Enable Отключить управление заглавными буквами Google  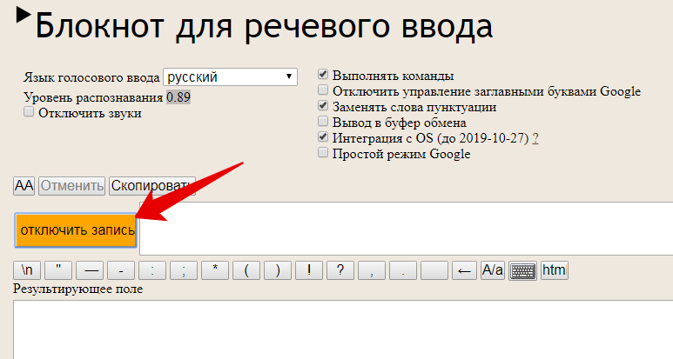click(323, 90)
